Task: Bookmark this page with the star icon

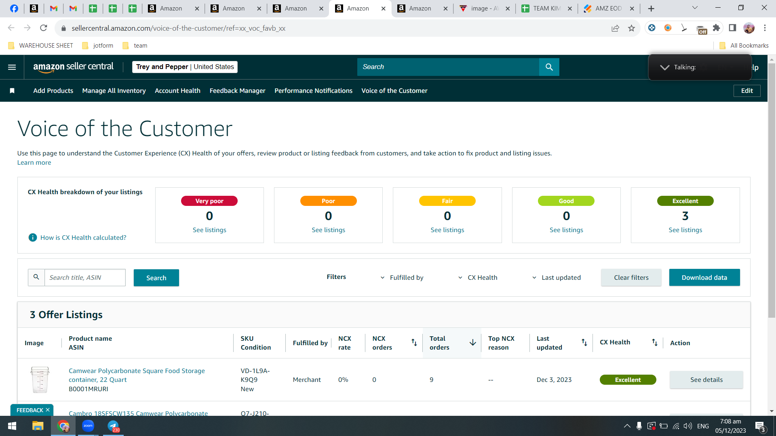Action: 631,28
